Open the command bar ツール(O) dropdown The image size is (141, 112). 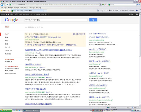pos(132,11)
